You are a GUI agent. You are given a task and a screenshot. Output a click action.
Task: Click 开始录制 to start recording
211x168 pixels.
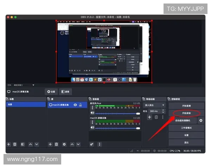[x=186, y=113]
